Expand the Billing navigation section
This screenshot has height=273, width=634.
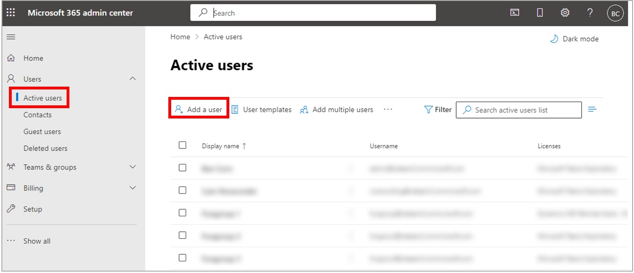pos(133,188)
